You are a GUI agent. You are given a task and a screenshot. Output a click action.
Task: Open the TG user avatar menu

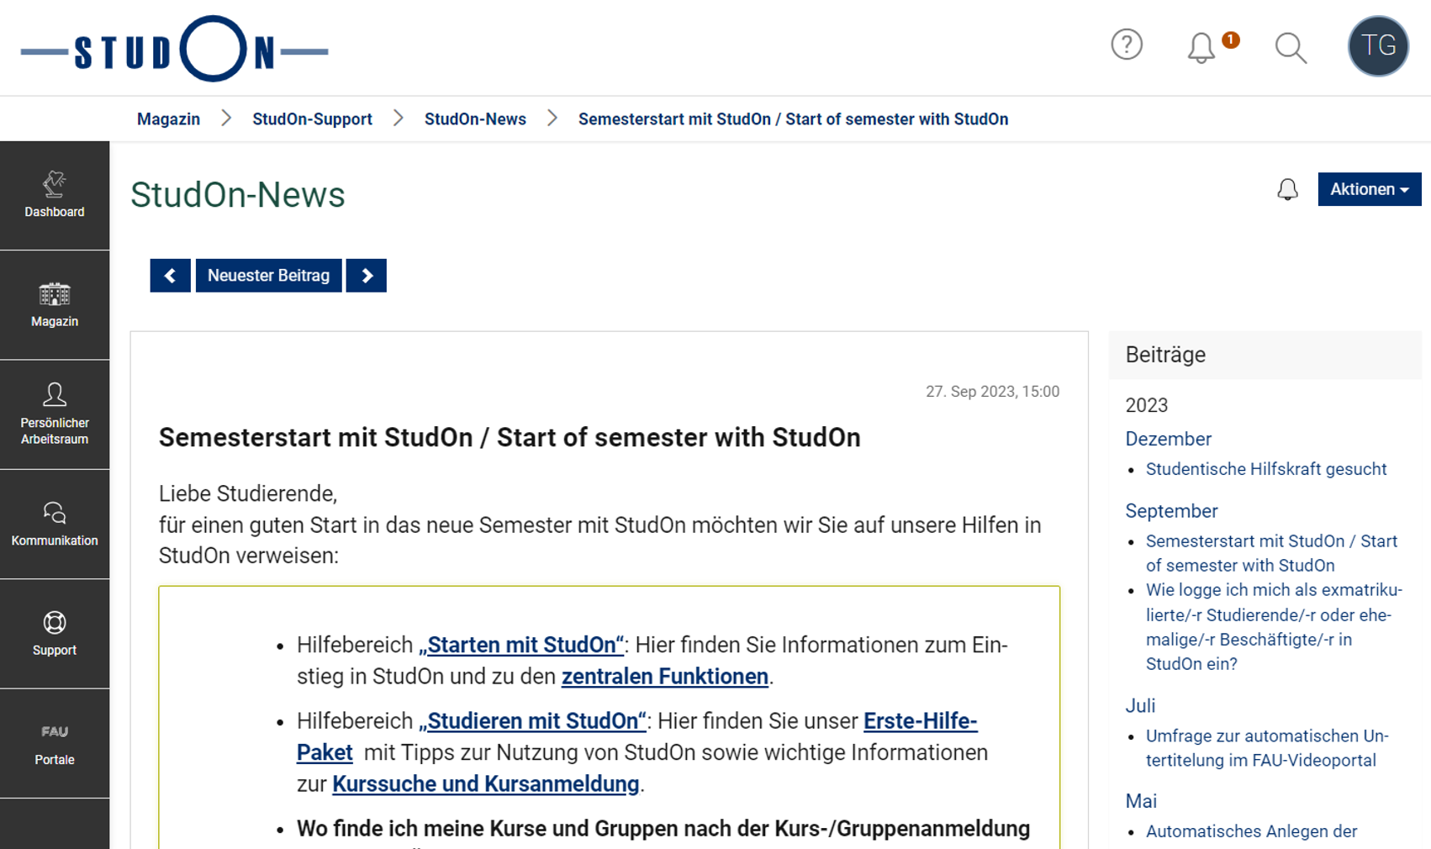(x=1378, y=46)
